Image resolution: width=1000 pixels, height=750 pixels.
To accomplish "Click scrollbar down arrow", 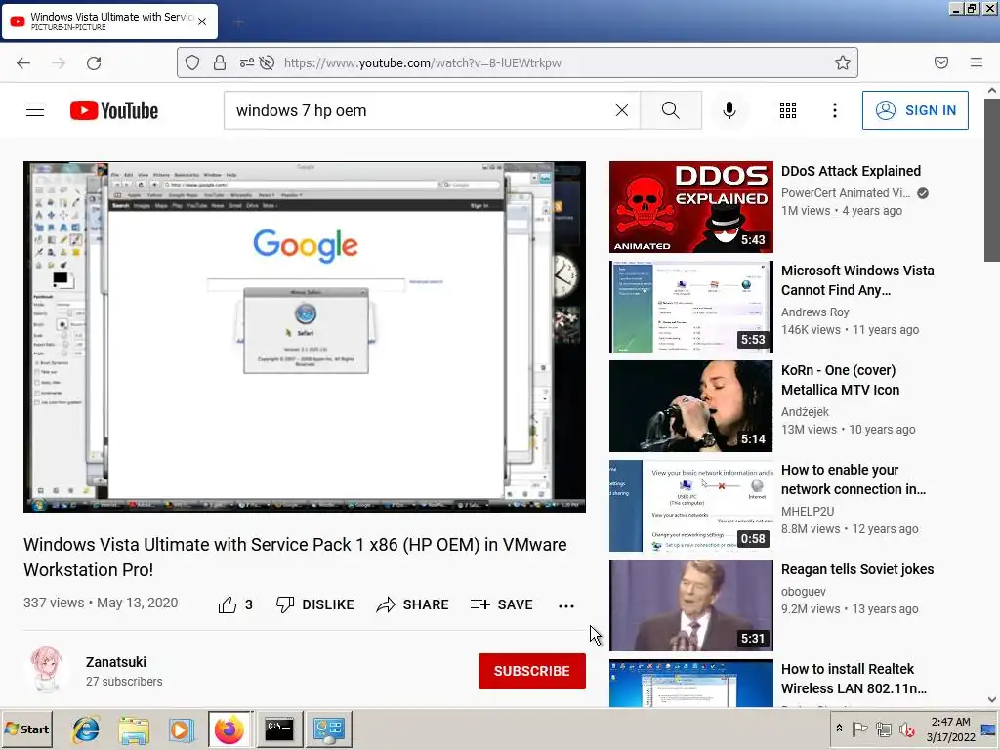I will click(992, 699).
